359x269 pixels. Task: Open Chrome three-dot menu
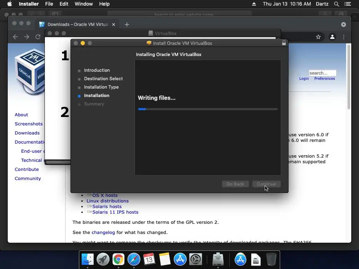(344, 37)
